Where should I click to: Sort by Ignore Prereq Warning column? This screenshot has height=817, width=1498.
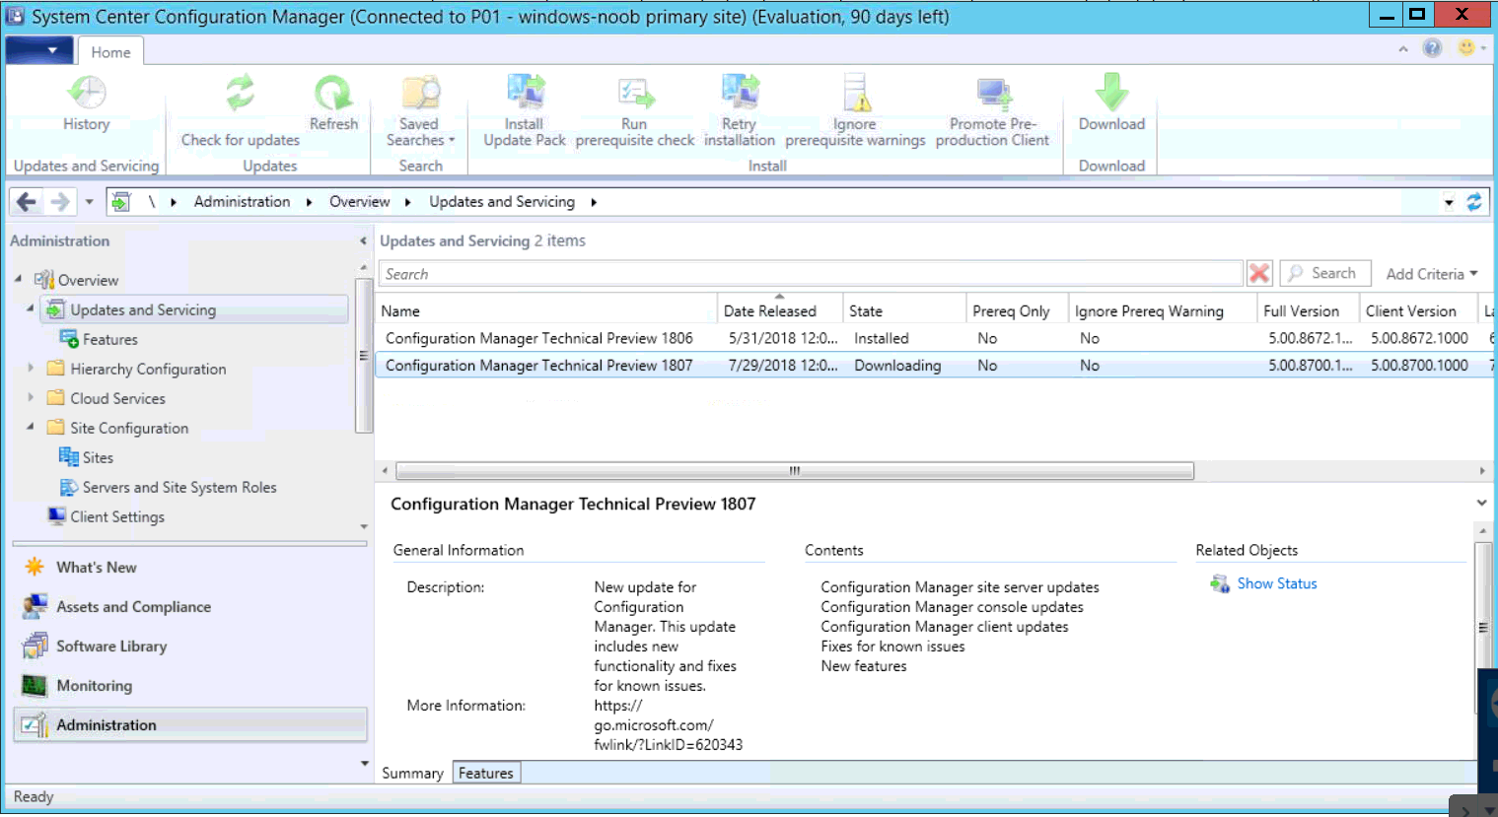coord(1163,310)
